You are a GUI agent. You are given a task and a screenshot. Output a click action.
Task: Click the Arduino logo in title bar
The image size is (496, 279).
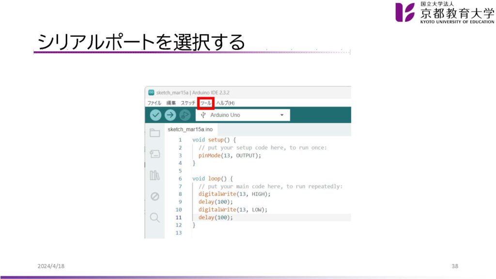click(x=151, y=93)
